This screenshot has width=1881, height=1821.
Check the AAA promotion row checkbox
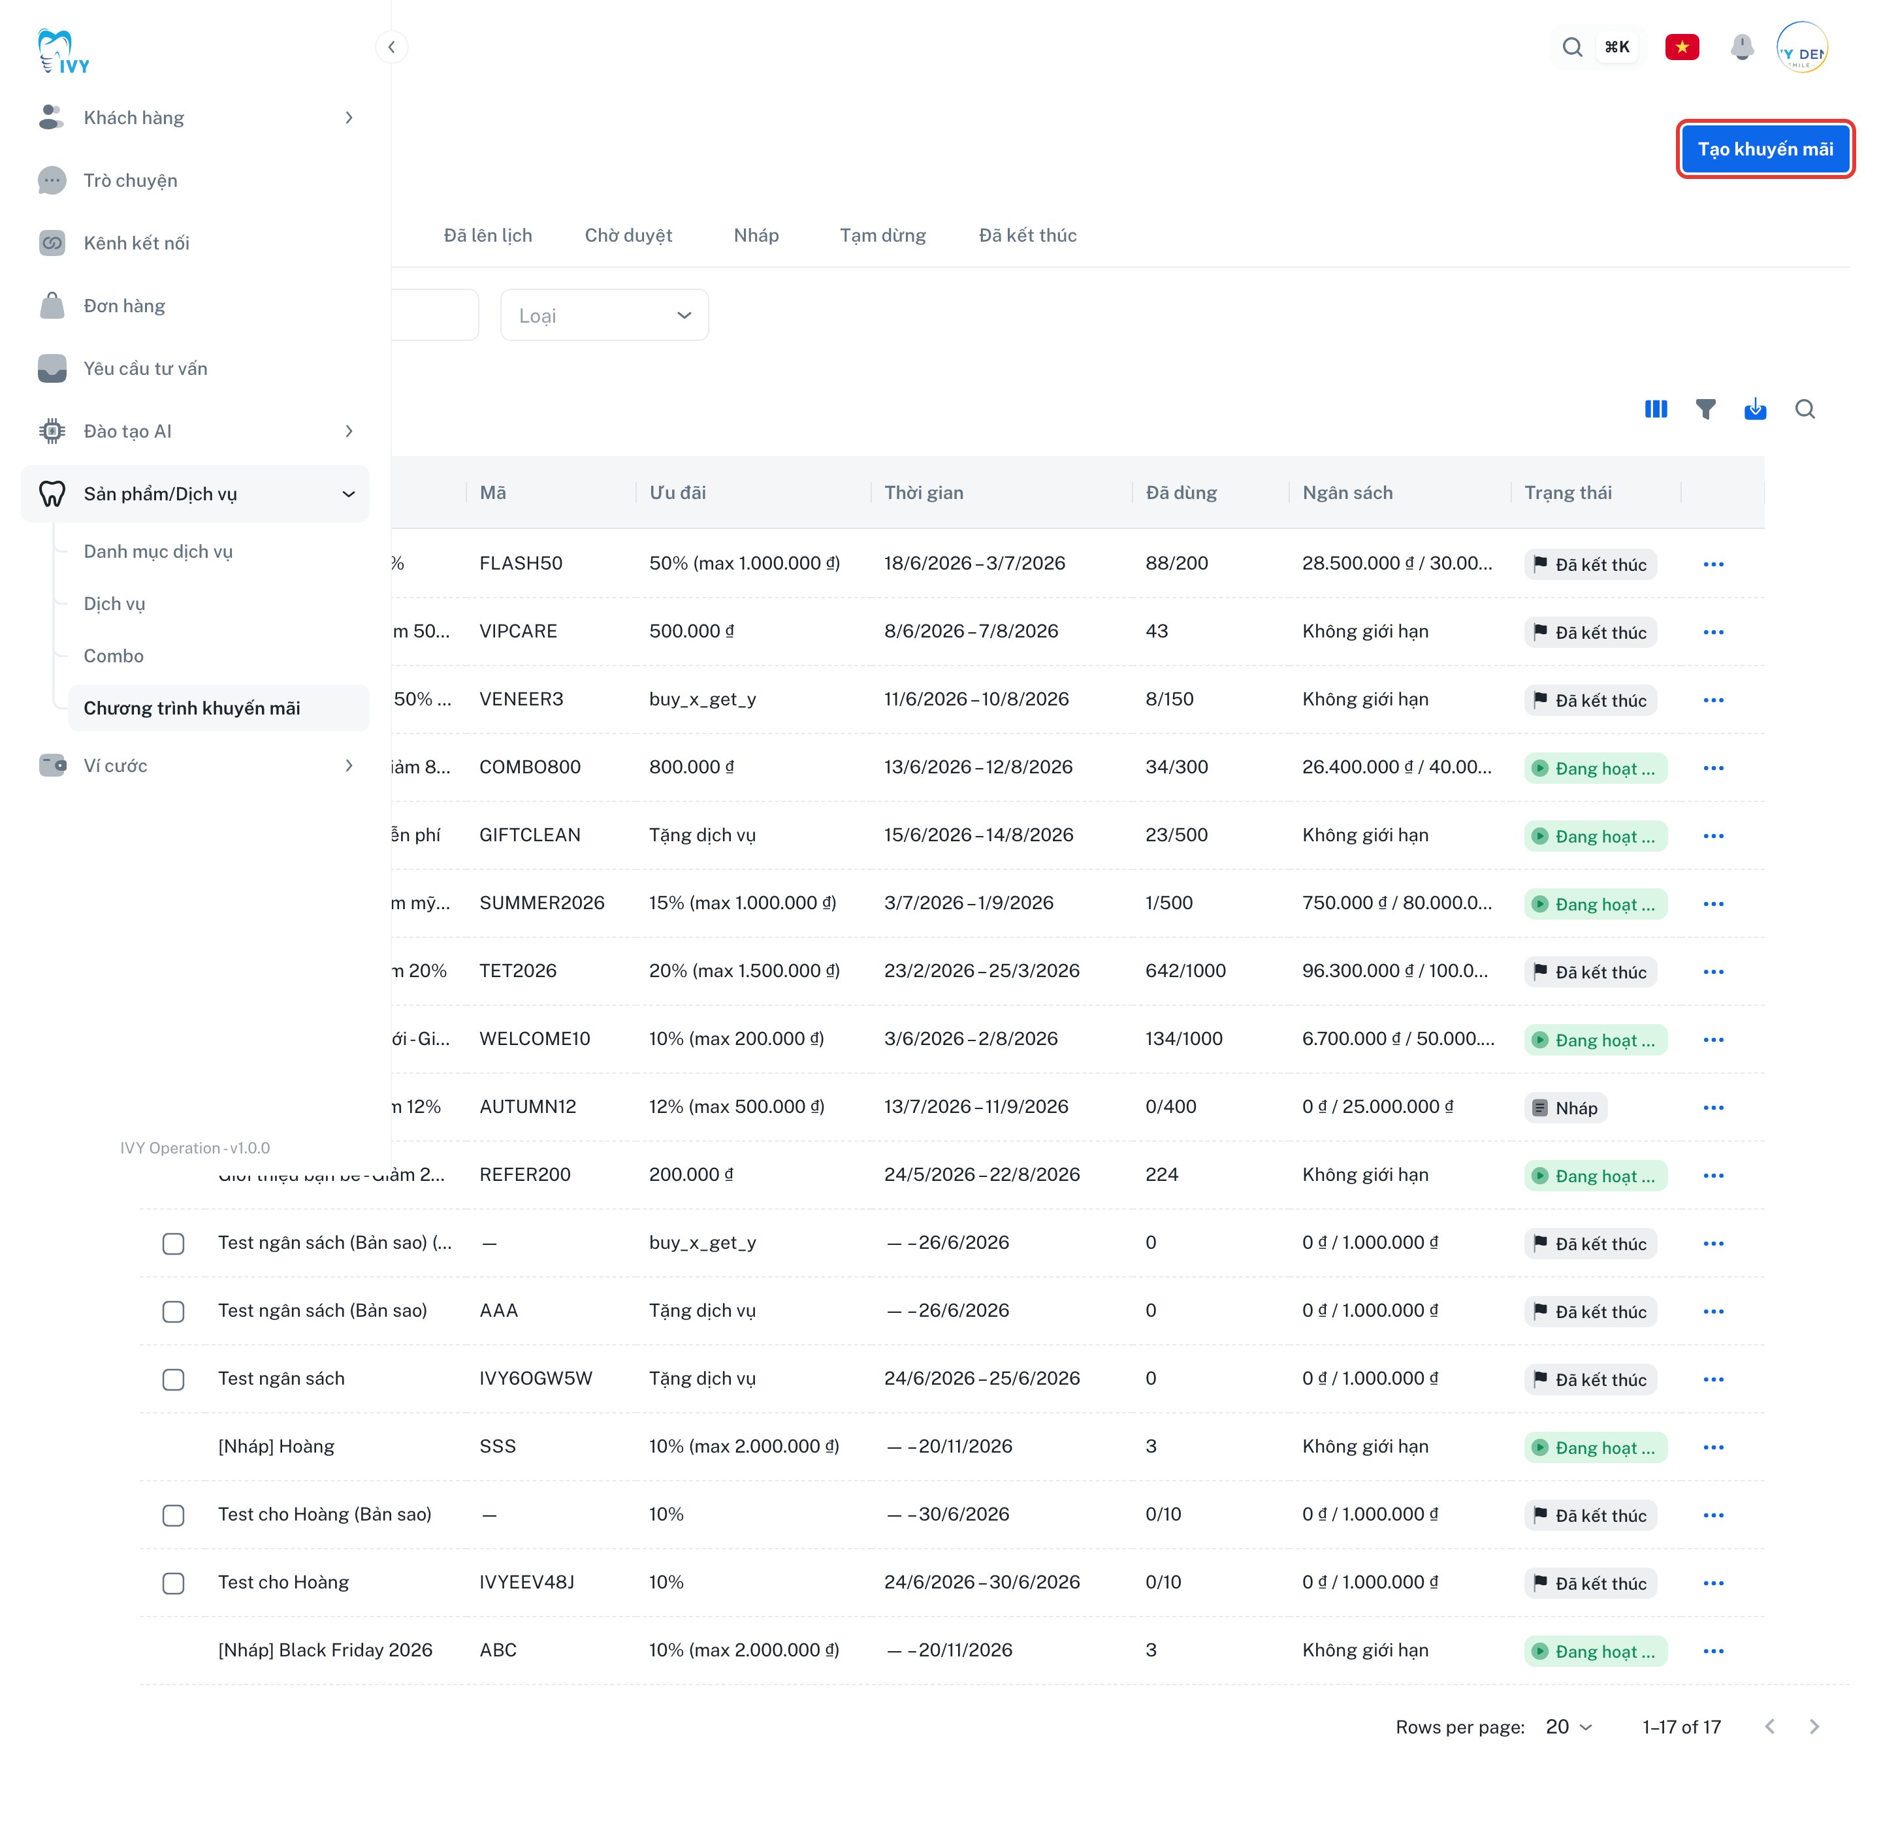tap(174, 1312)
